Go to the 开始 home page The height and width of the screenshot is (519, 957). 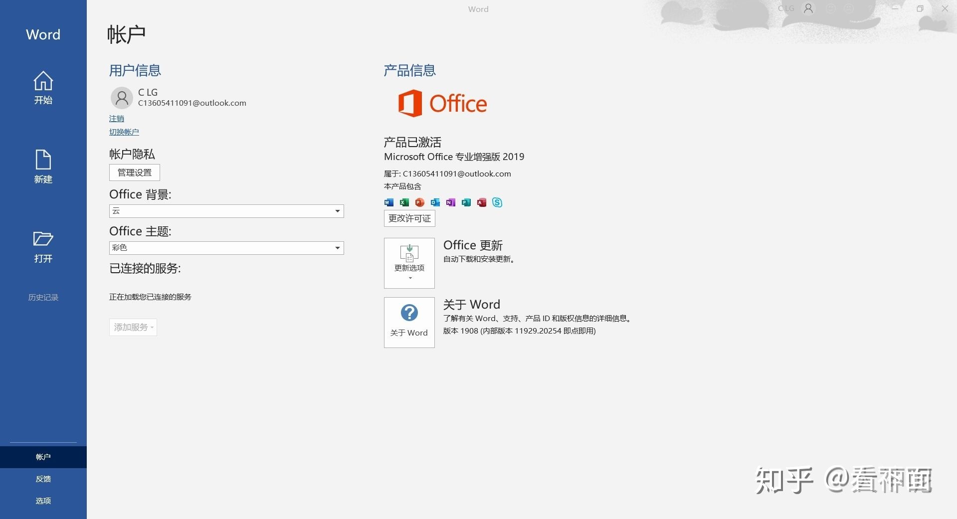pyautogui.click(x=43, y=88)
